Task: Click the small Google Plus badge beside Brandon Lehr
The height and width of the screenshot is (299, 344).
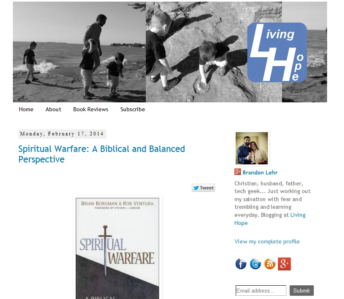Action: coord(237,172)
